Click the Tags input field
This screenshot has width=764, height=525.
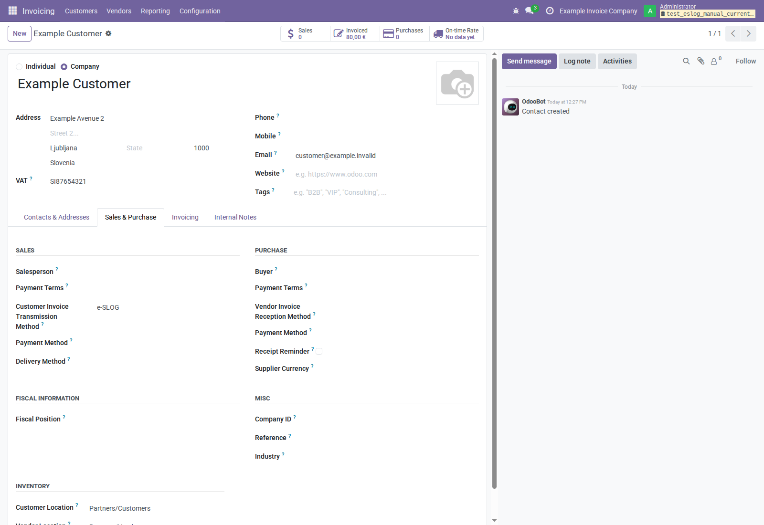[386, 192]
